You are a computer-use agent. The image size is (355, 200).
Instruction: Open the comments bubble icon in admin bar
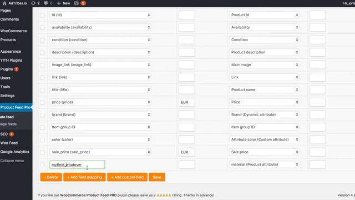pyautogui.click(x=46, y=3)
